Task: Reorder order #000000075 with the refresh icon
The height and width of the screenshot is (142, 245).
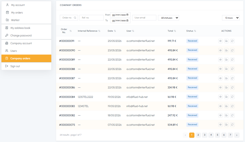Action: tap(232, 125)
